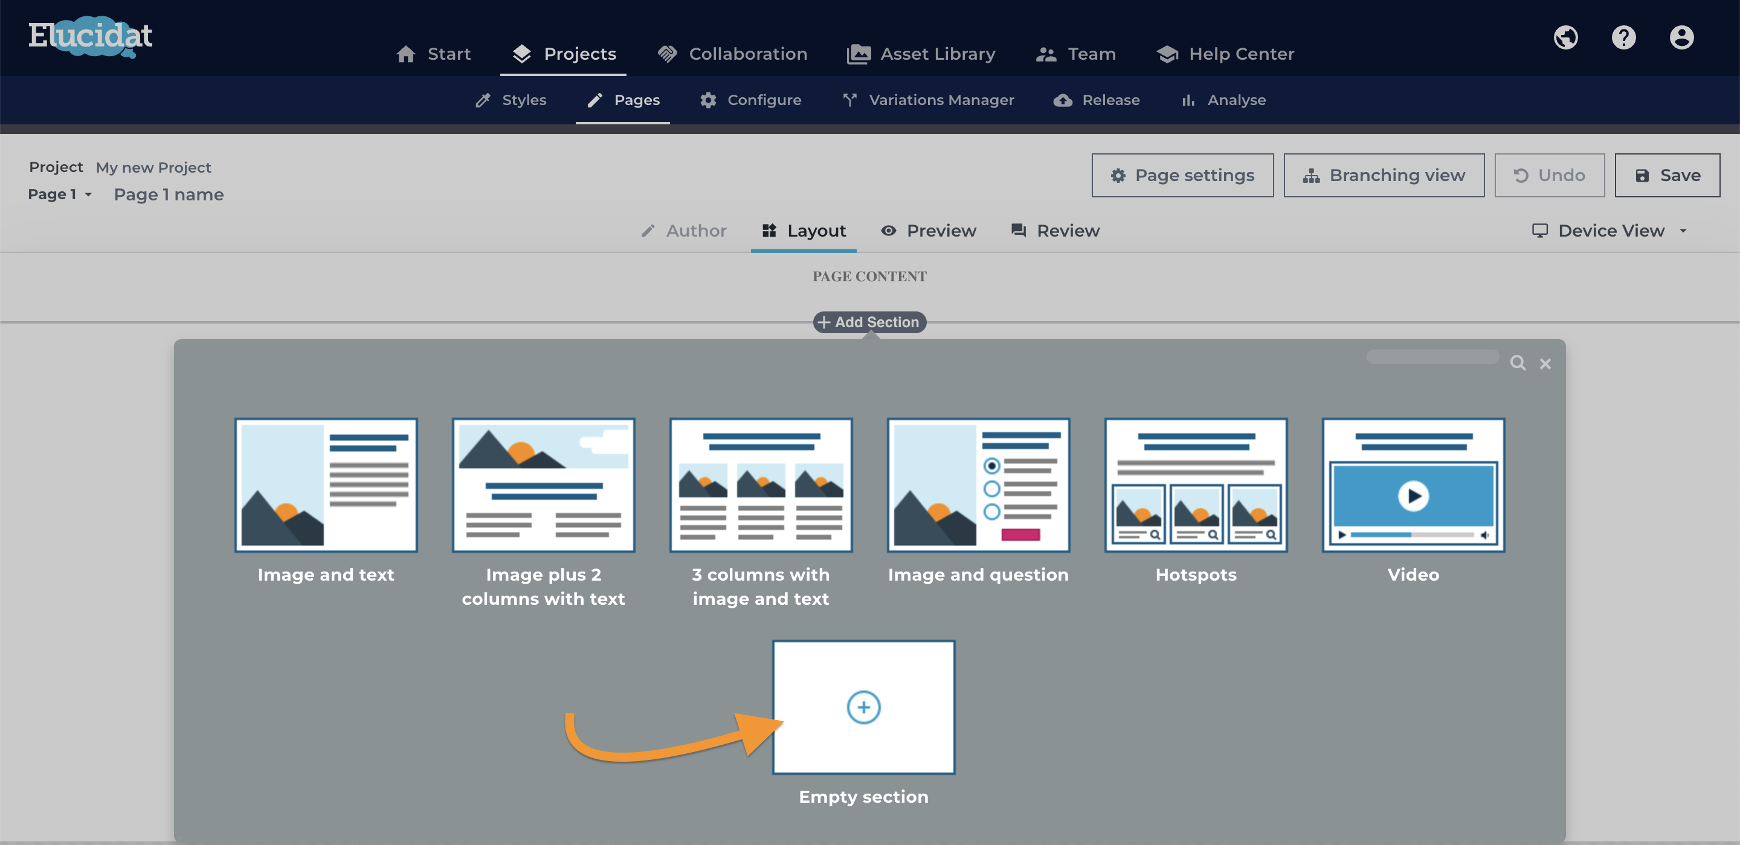Open Configure settings
This screenshot has height=845, width=1740.
pos(750,100)
